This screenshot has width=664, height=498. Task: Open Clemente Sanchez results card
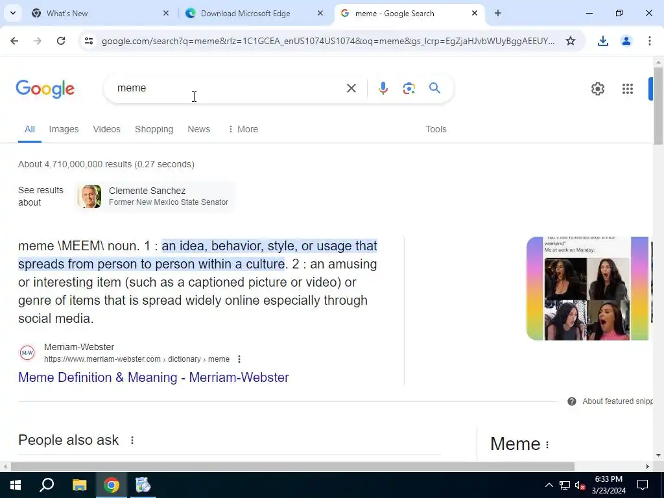[155, 196]
